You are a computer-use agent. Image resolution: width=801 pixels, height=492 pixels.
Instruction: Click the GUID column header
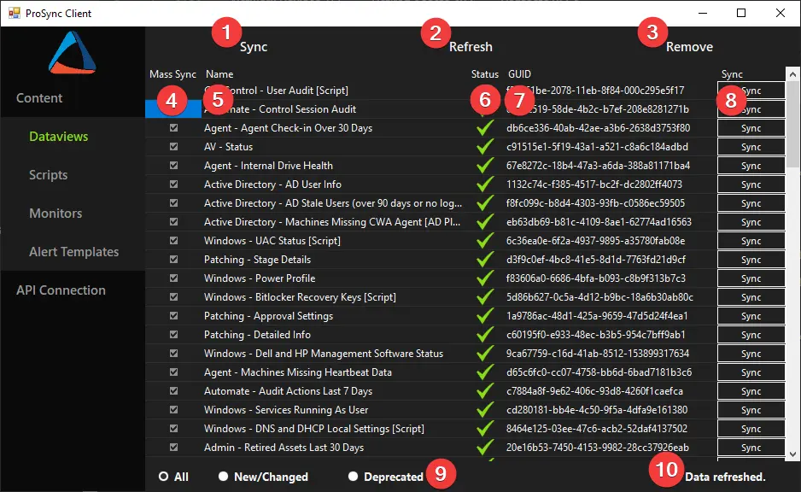point(519,74)
